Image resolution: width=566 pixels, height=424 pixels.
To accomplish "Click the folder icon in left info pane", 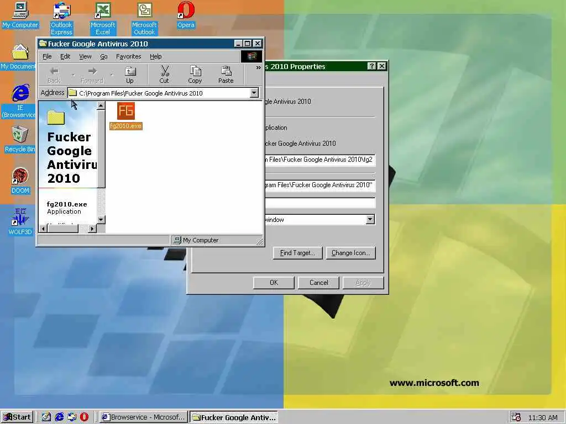I will coord(56,118).
